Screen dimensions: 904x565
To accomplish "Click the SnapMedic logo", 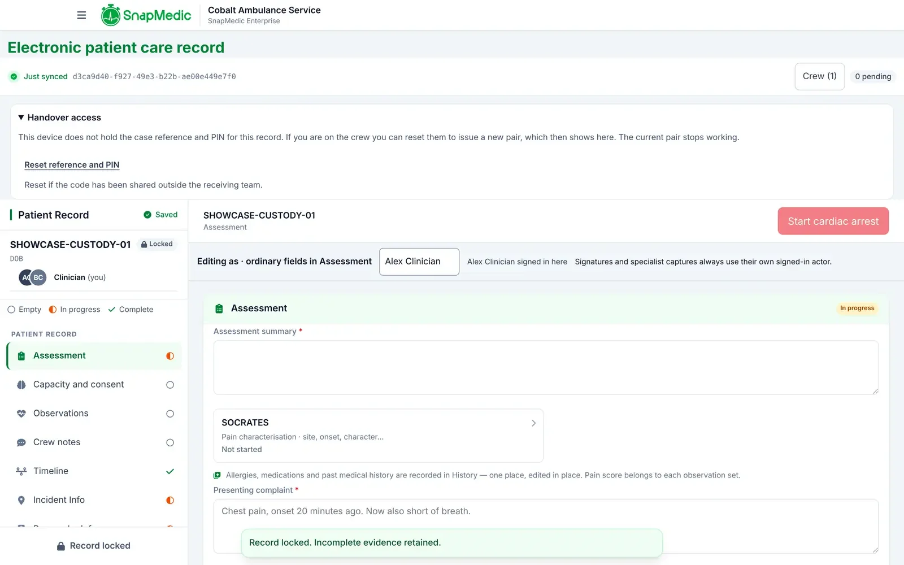I will point(146,15).
